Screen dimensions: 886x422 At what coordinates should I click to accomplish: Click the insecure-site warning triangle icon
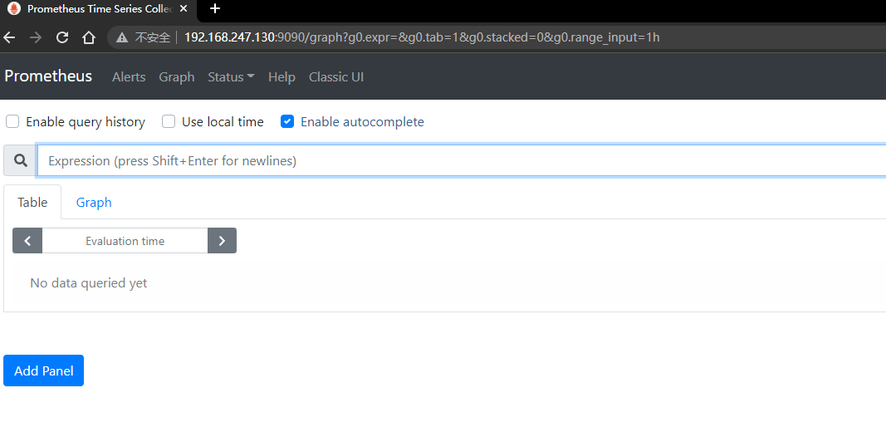coord(122,38)
